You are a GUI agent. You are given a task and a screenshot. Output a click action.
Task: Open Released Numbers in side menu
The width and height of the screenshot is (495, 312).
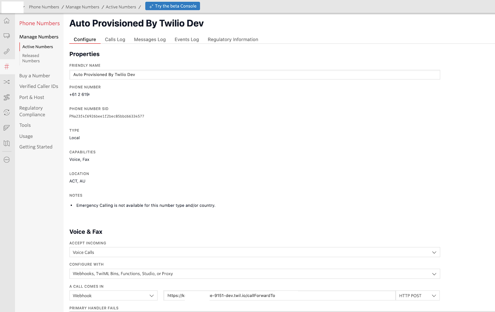[x=31, y=58]
